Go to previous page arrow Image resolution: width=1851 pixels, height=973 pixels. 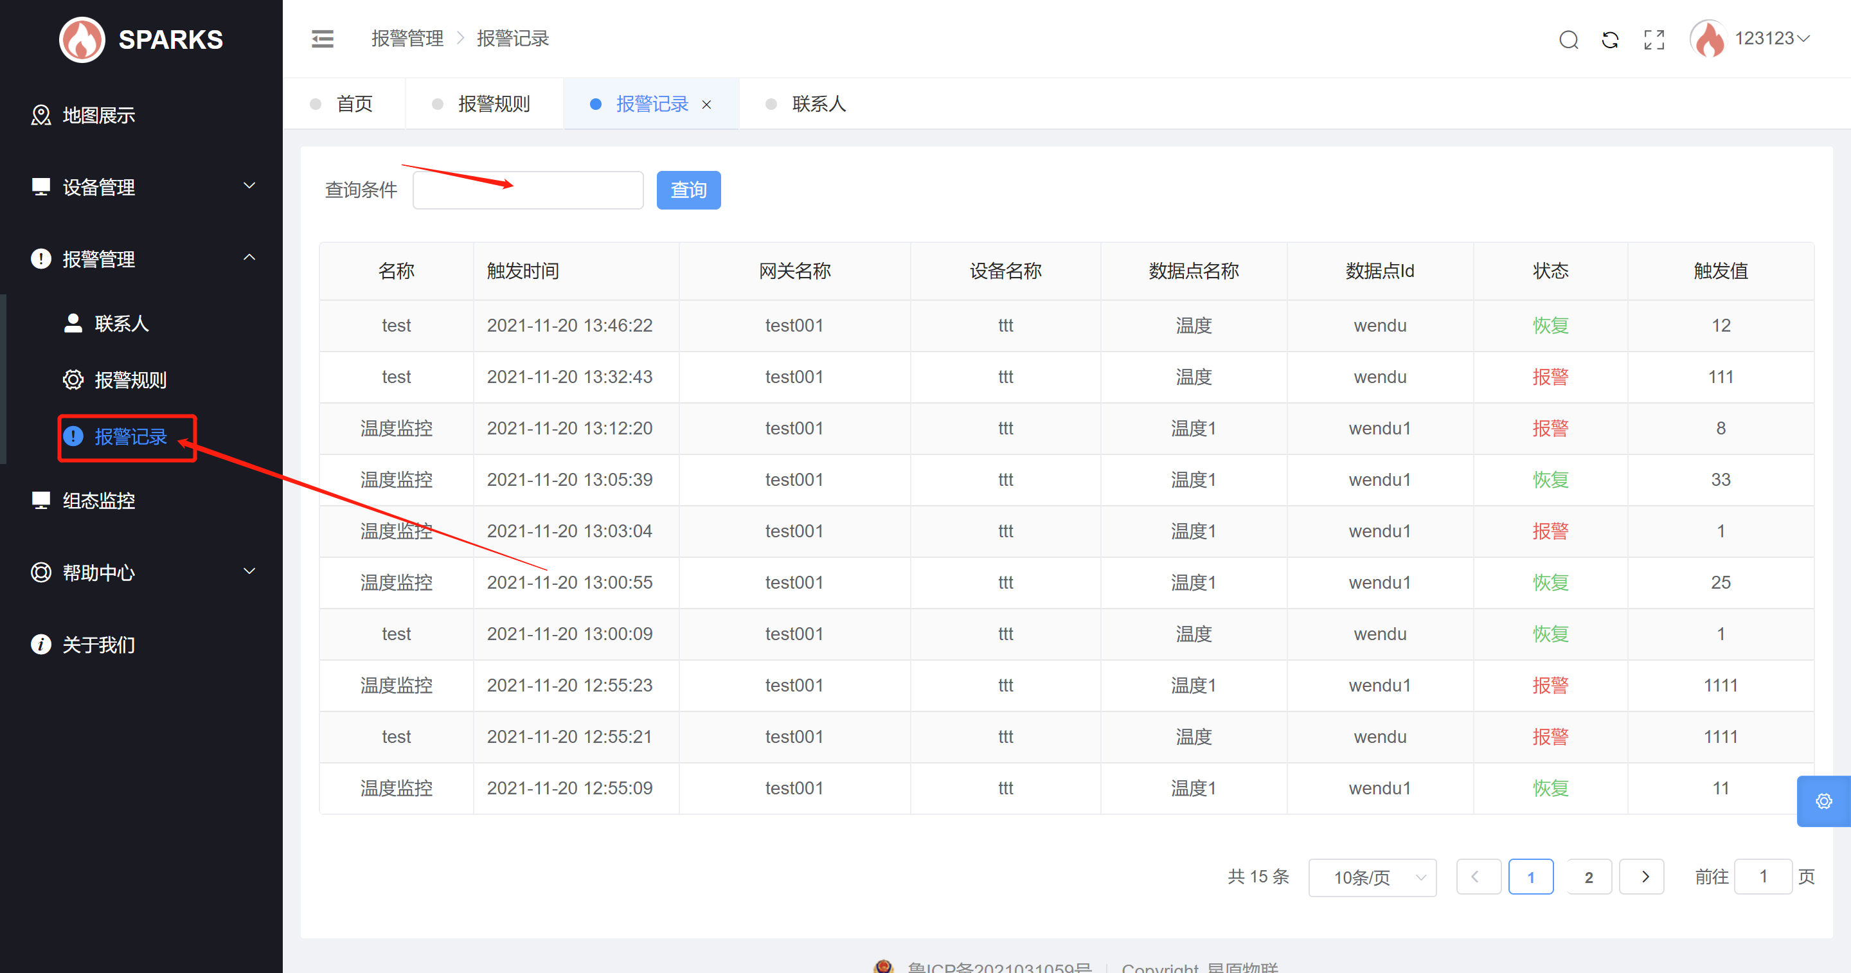click(1479, 877)
